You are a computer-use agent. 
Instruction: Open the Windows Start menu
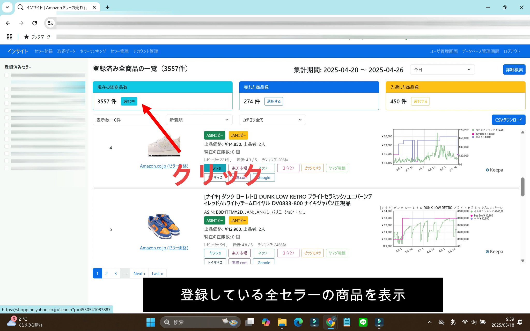tap(151, 322)
